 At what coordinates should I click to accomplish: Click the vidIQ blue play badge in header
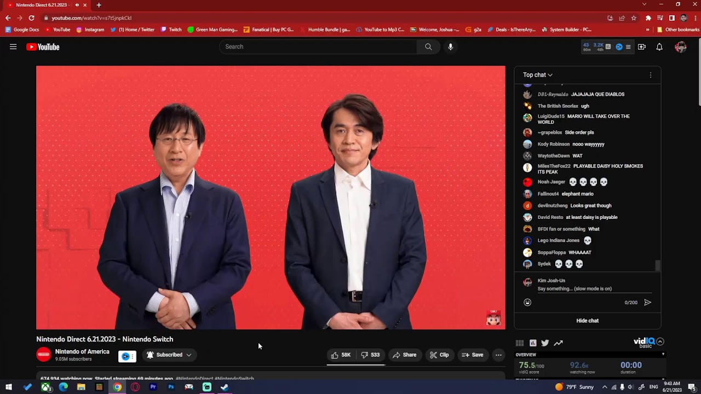pyautogui.click(x=619, y=47)
